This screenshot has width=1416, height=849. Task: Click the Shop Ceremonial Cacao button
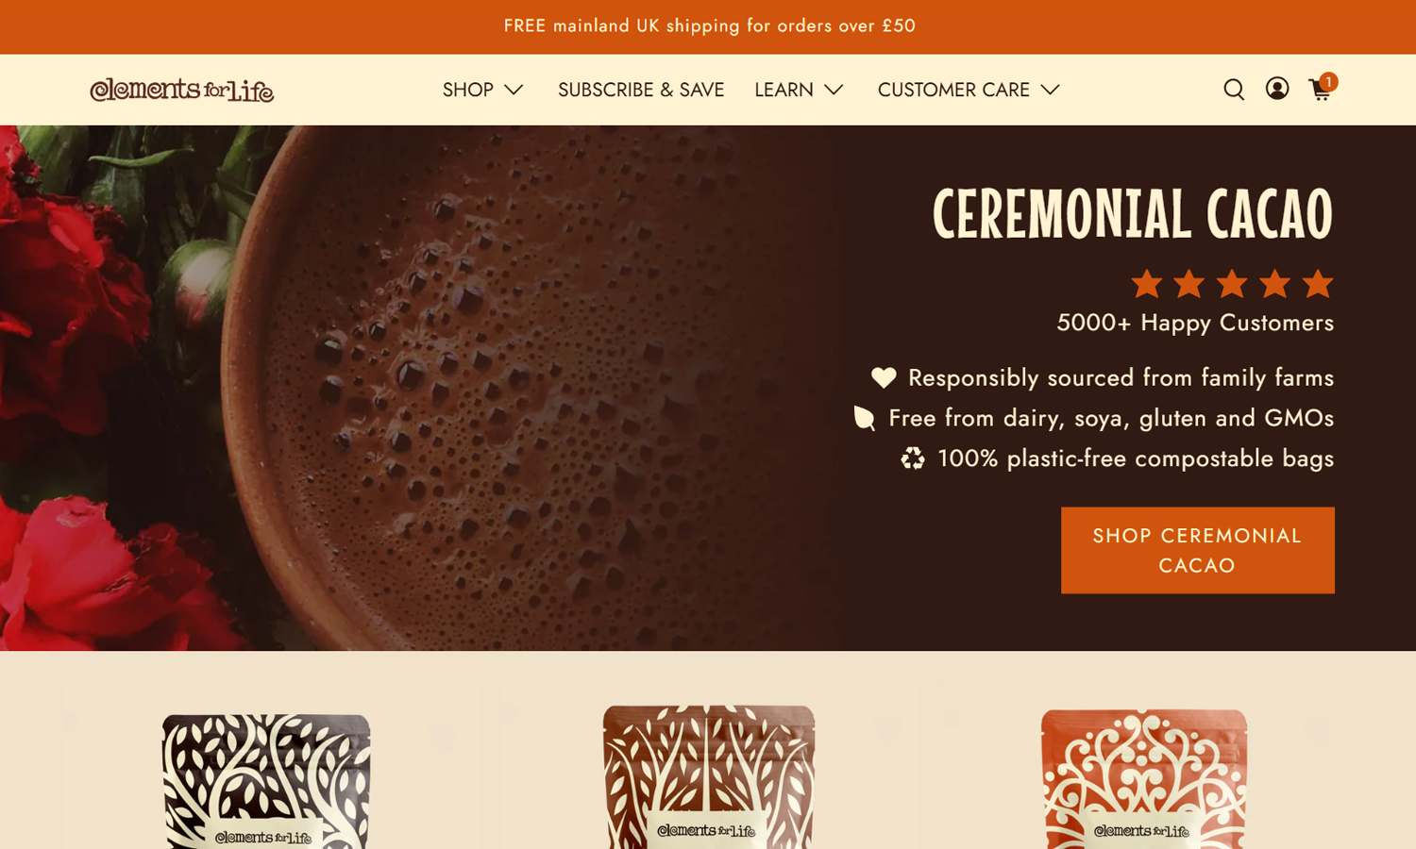pyautogui.click(x=1197, y=550)
